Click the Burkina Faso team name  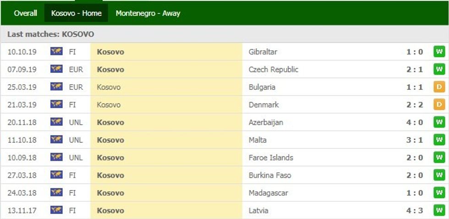point(269,175)
